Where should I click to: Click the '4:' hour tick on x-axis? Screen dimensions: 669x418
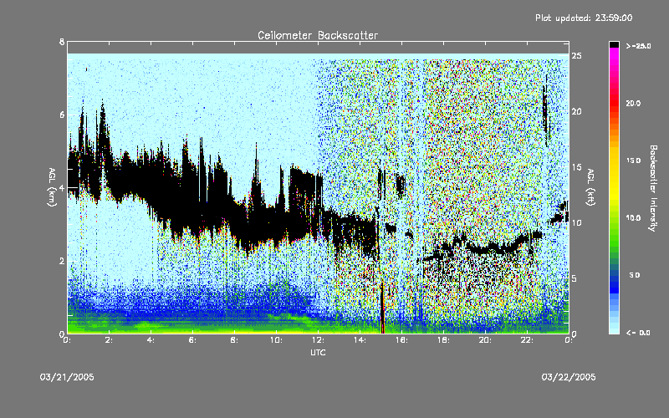151,340
